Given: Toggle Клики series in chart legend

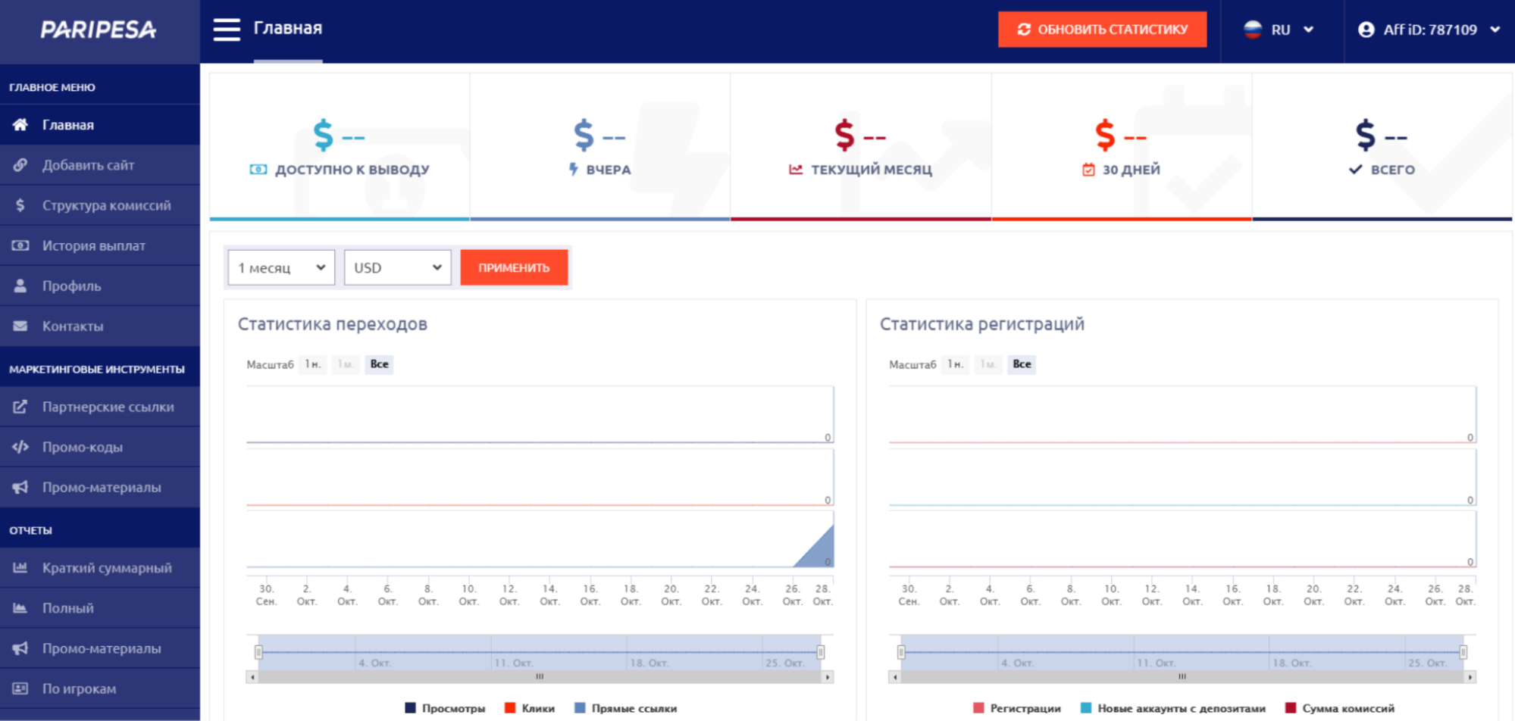Looking at the screenshot, I should (x=530, y=708).
